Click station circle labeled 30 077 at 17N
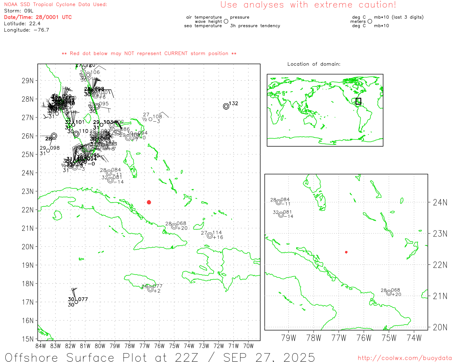The width and height of the screenshot is (452, 362). [x=76, y=302]
